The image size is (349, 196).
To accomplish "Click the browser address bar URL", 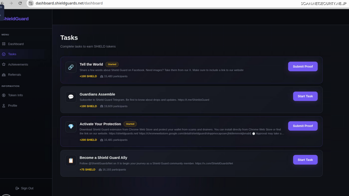I will click(69, 3).
